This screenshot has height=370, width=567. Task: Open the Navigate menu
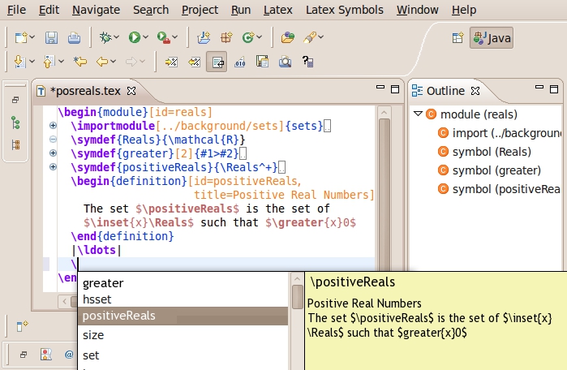pos(96,10)
